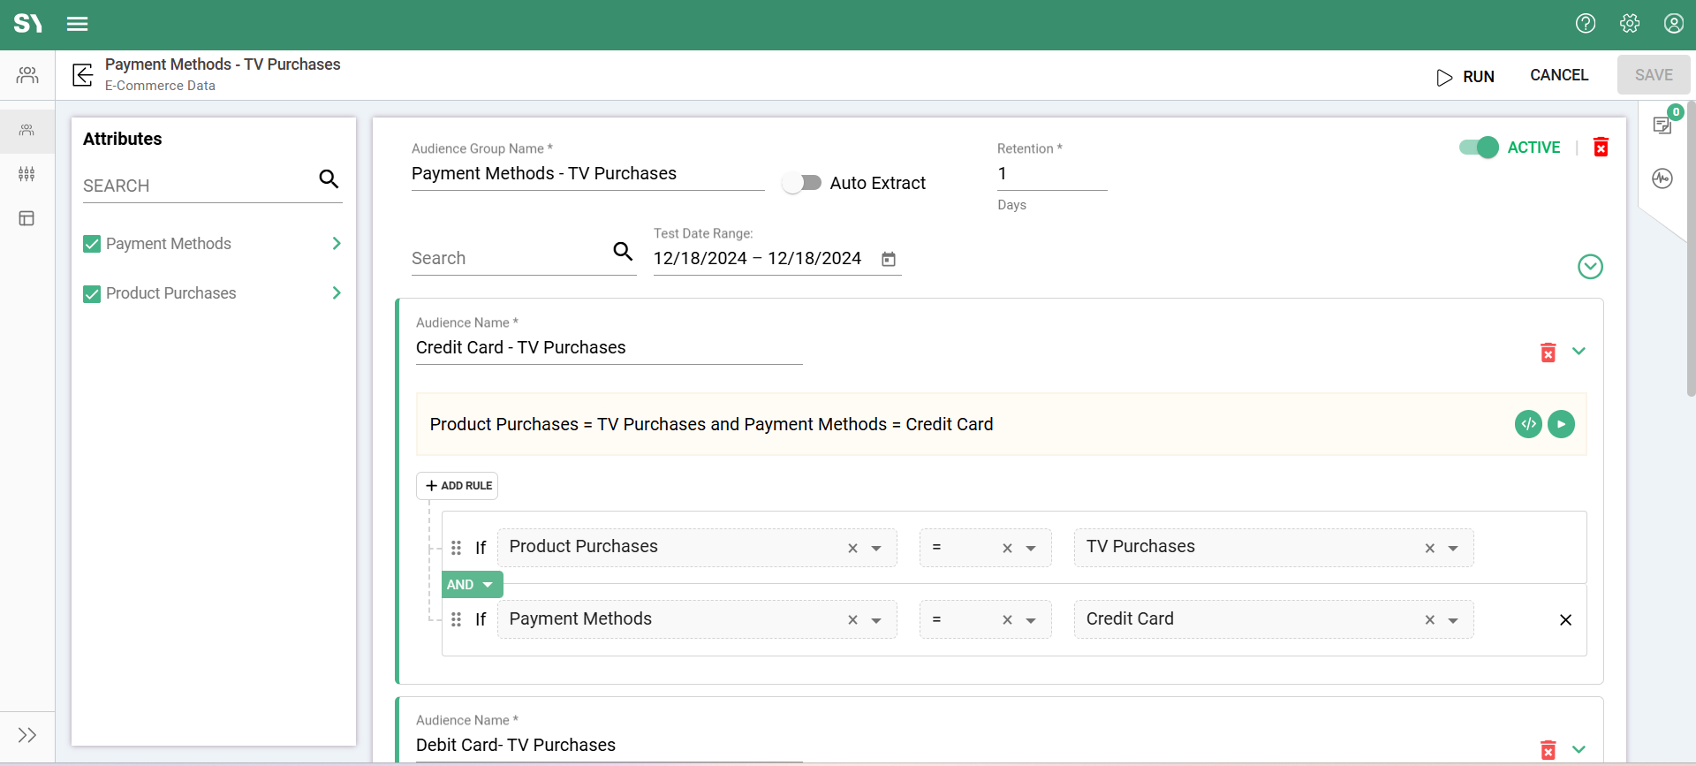This screenshot has height=766, width=1696.
Task: Collapse the Credit Card audience section chevron
Action: click(x=1579, y=352)
